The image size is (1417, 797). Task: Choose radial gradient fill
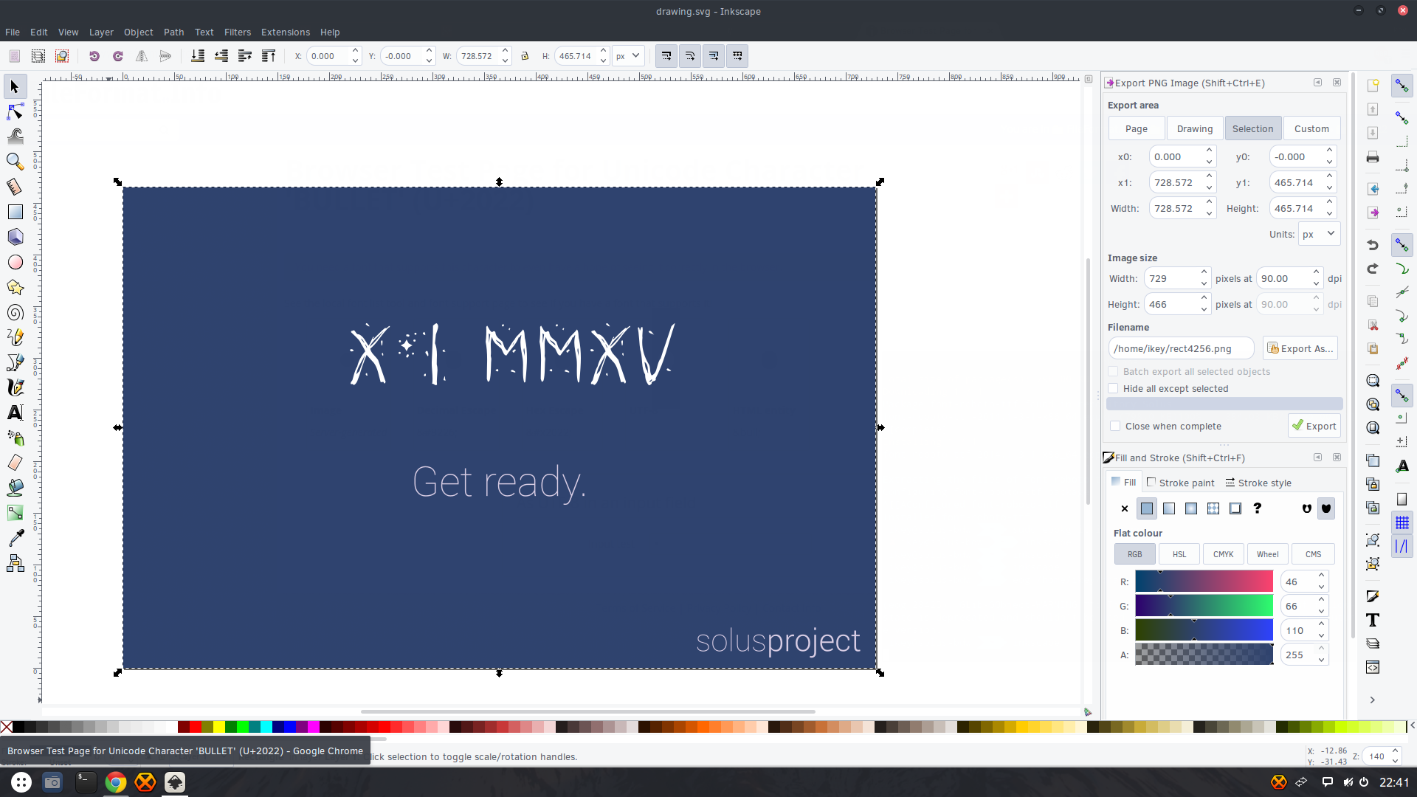[x=1191, y=508]
